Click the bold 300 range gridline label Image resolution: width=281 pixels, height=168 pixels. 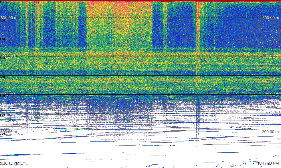pos(3,58)
